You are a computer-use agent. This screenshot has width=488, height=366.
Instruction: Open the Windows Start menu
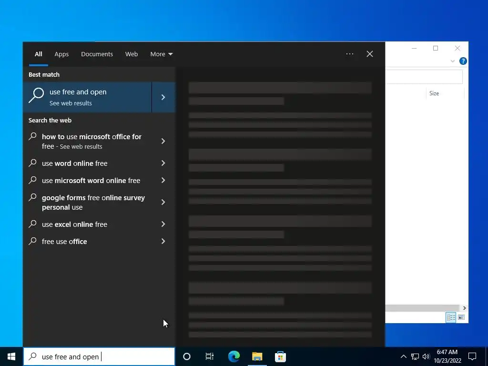point(11,356)
